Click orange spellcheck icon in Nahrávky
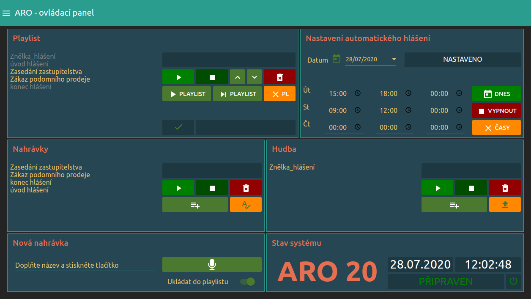This screenshot has height=299, width=531. tap(246, 205)
